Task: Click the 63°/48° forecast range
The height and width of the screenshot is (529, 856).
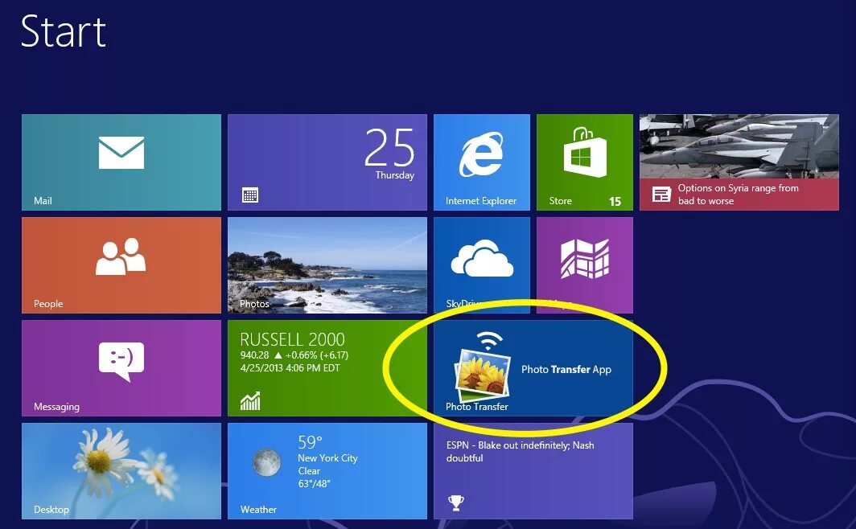Action: pos(314,484)
